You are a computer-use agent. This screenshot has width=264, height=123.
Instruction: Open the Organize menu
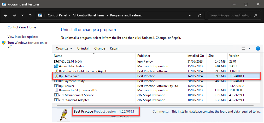coord(64,48)
